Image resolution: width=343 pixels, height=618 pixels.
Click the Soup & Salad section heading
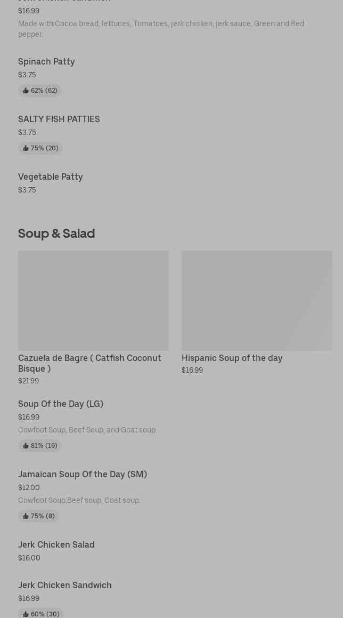[56, 234]
